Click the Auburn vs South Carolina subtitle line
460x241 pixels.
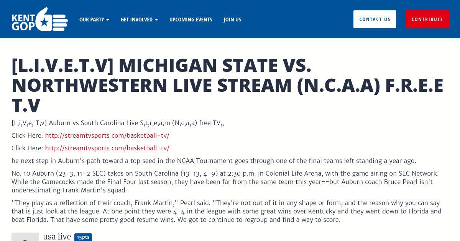(118, 123)
